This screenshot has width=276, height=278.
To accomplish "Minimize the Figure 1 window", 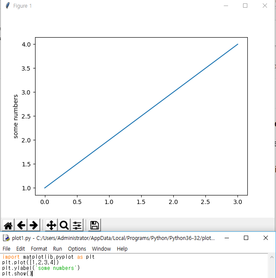I will [x=226, y=6].
